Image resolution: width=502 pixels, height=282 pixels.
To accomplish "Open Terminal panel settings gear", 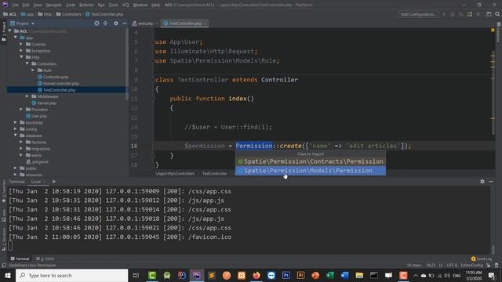I will [482, 181].
